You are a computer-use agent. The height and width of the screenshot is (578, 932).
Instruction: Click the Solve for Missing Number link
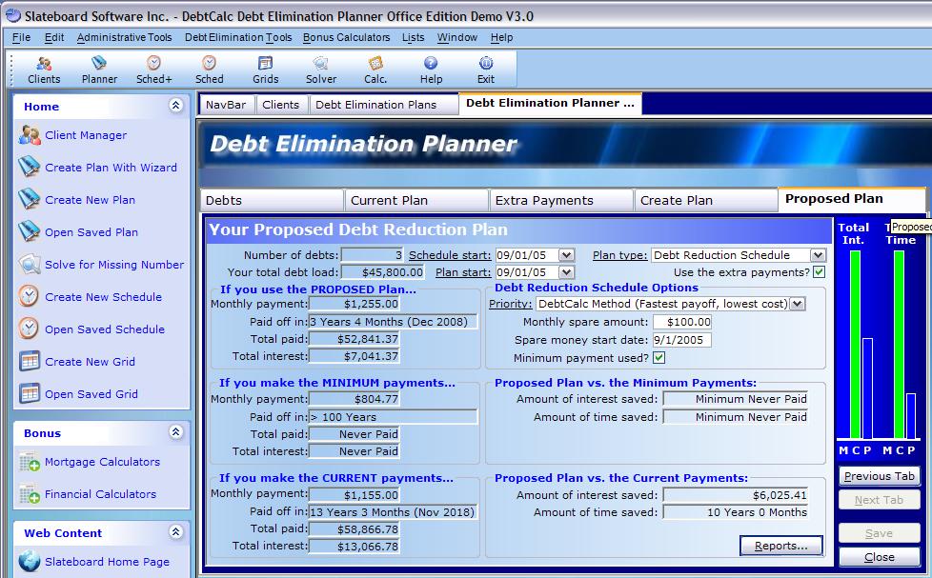coord(114,265)
